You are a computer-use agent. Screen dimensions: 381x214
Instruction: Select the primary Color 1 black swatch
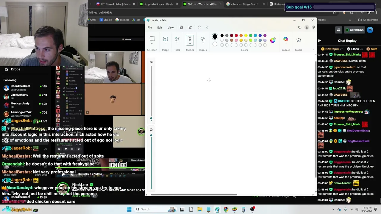[x=215, y=37]
